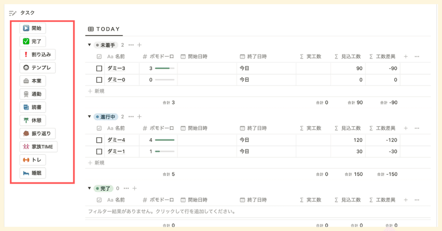Click the テンプレ template button
This screenshot has height=231, width=442.
point(38,68)
